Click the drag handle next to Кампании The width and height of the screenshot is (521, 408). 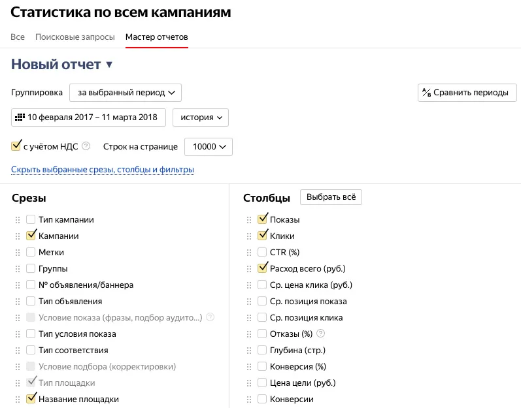[x=18, y=236]
